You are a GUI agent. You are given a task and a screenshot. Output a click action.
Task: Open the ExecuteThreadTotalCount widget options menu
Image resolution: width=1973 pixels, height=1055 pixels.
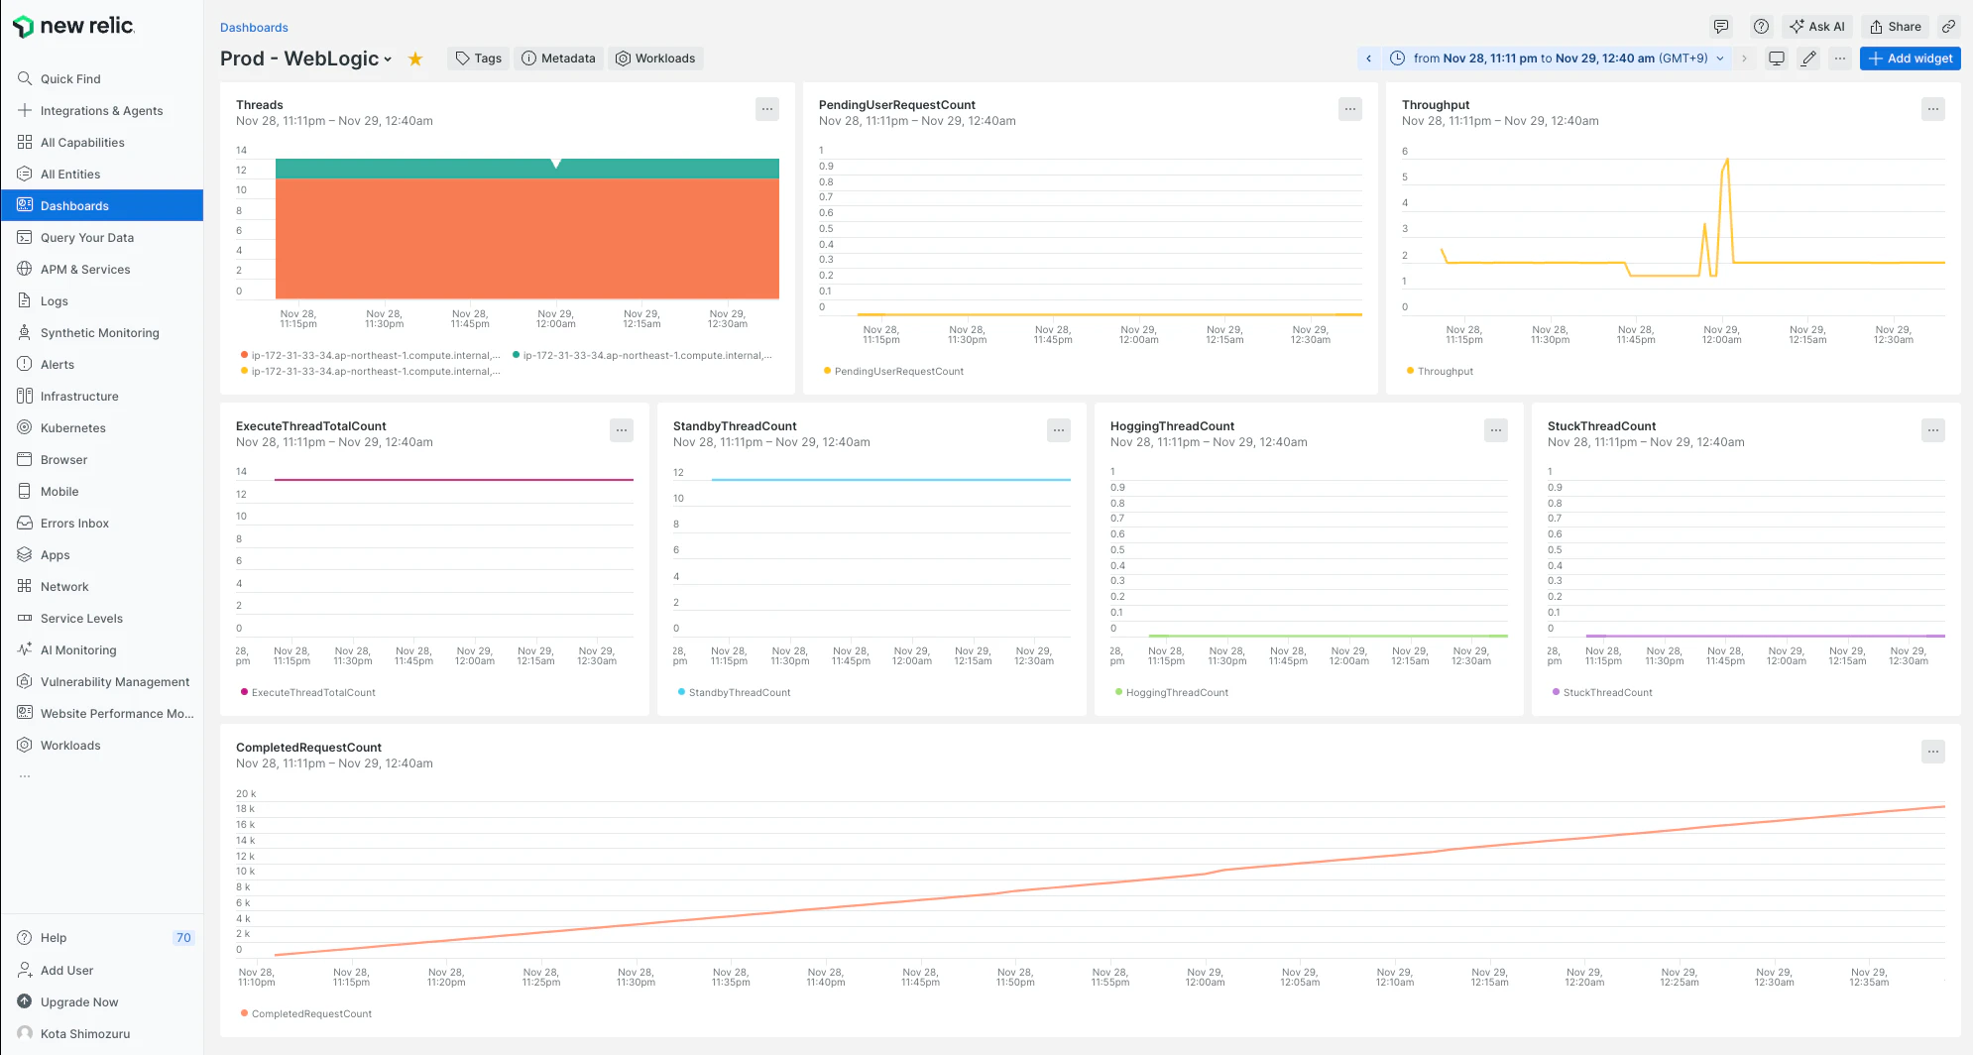click(622, 430)
